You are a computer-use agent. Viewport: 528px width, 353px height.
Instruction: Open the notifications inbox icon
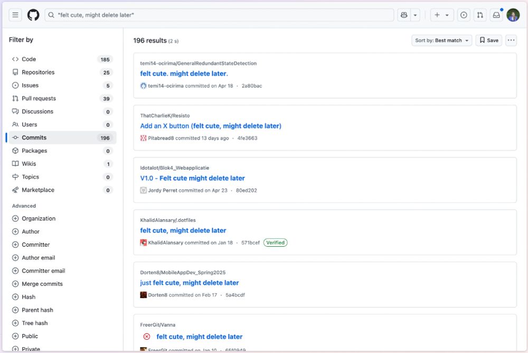[x=496, y=15]
